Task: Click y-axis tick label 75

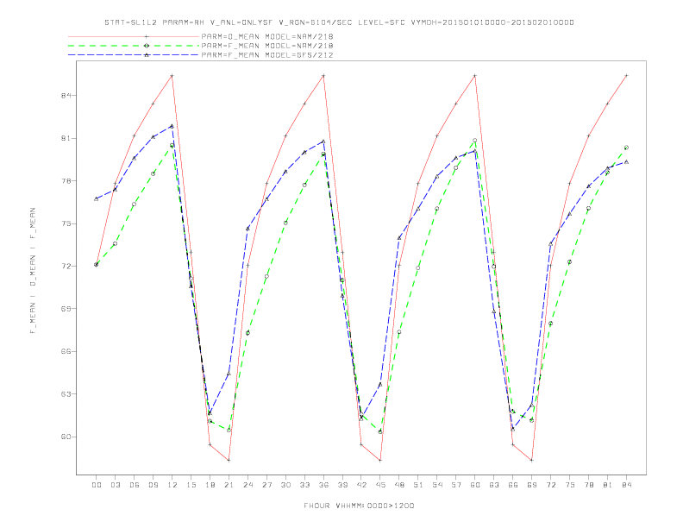Action: [66, 223]
